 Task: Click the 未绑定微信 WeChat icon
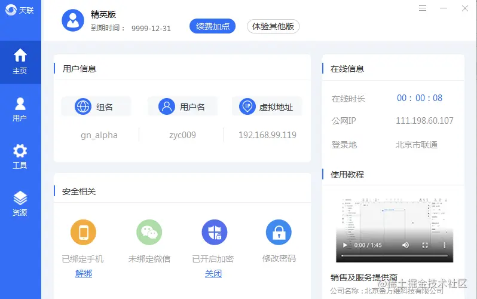pos(149,232)
